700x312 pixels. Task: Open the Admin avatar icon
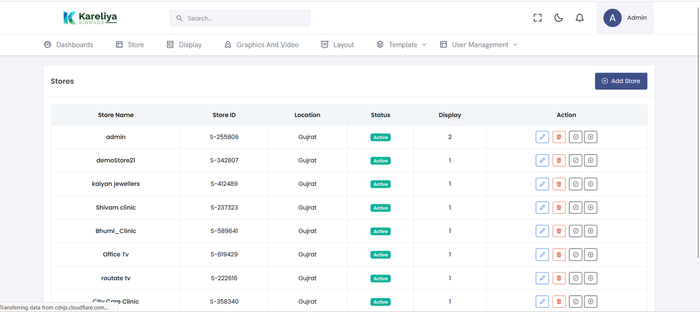[x=612, y=18]
